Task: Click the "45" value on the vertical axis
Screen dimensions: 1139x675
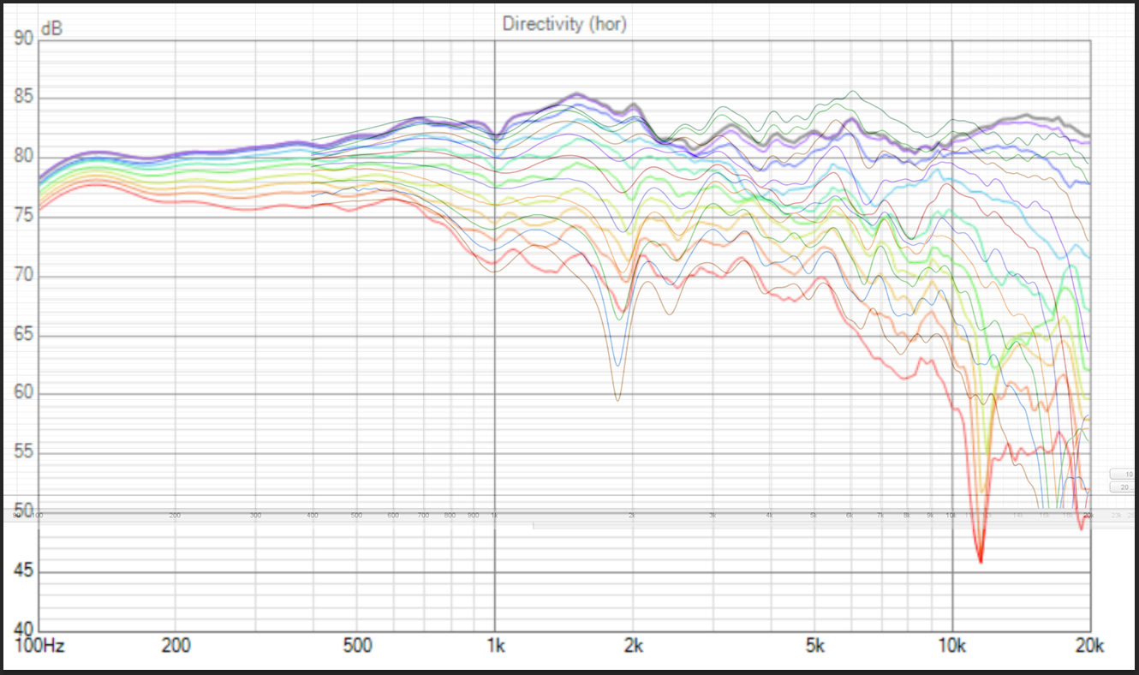Action: pyautogui.click(x=23, y=571)
